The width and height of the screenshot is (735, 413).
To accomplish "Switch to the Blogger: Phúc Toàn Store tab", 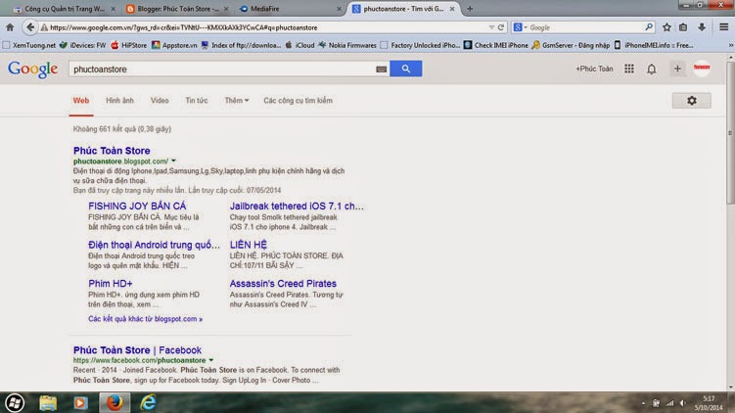I will (177, 9).
